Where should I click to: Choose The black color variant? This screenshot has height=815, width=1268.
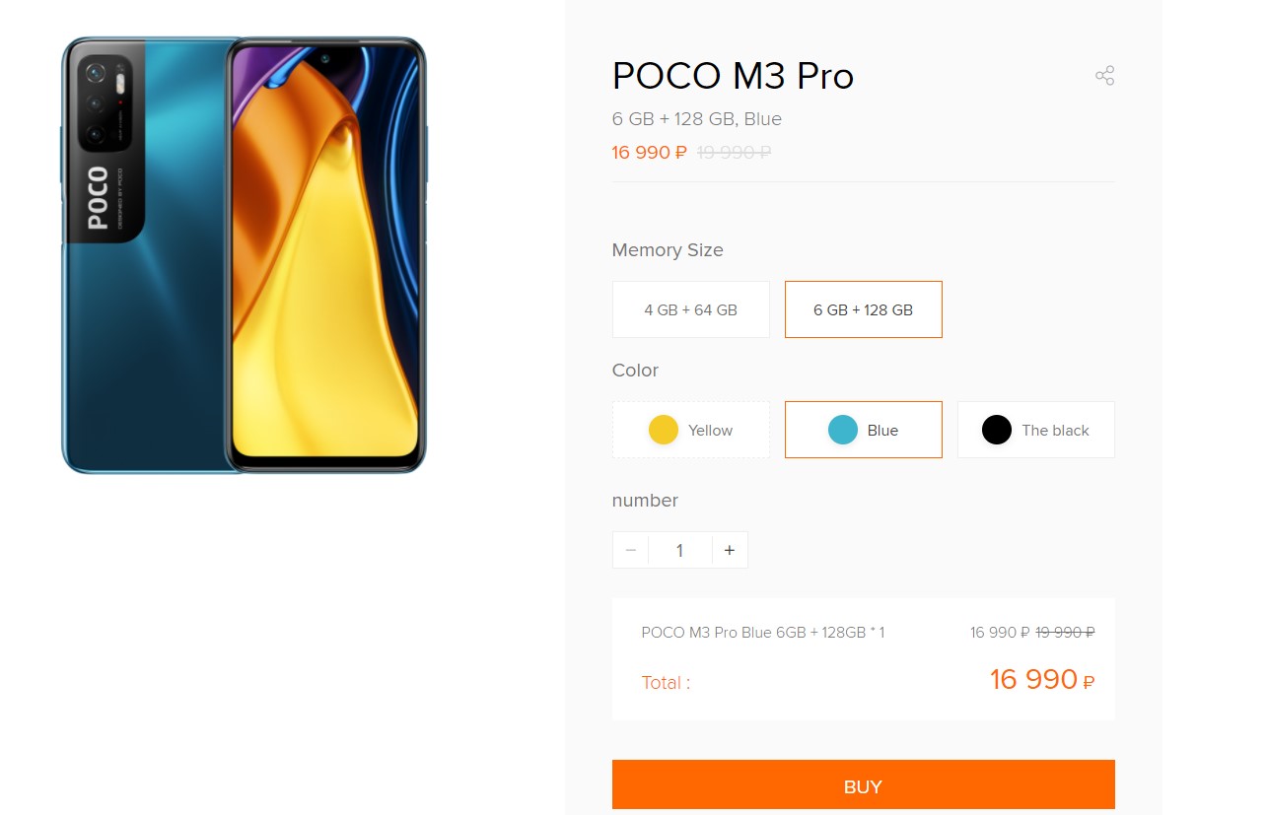tap(1035, 430)
